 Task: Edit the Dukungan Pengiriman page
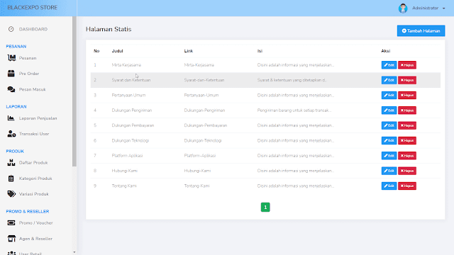tap(389, 110)
